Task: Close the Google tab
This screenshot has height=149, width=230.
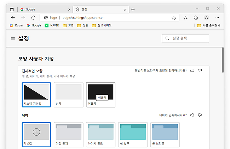Action: pyautogui.click(x=69, y=10)
